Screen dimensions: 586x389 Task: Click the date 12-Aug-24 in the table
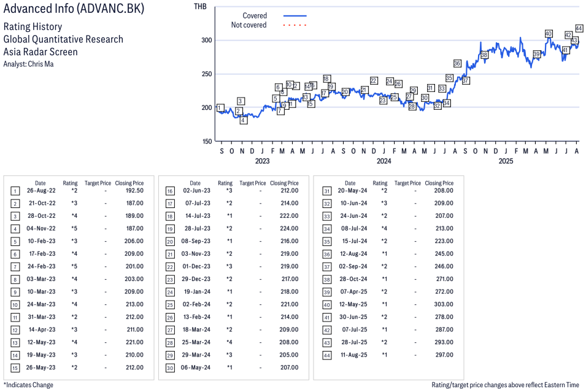click(353, 254)
